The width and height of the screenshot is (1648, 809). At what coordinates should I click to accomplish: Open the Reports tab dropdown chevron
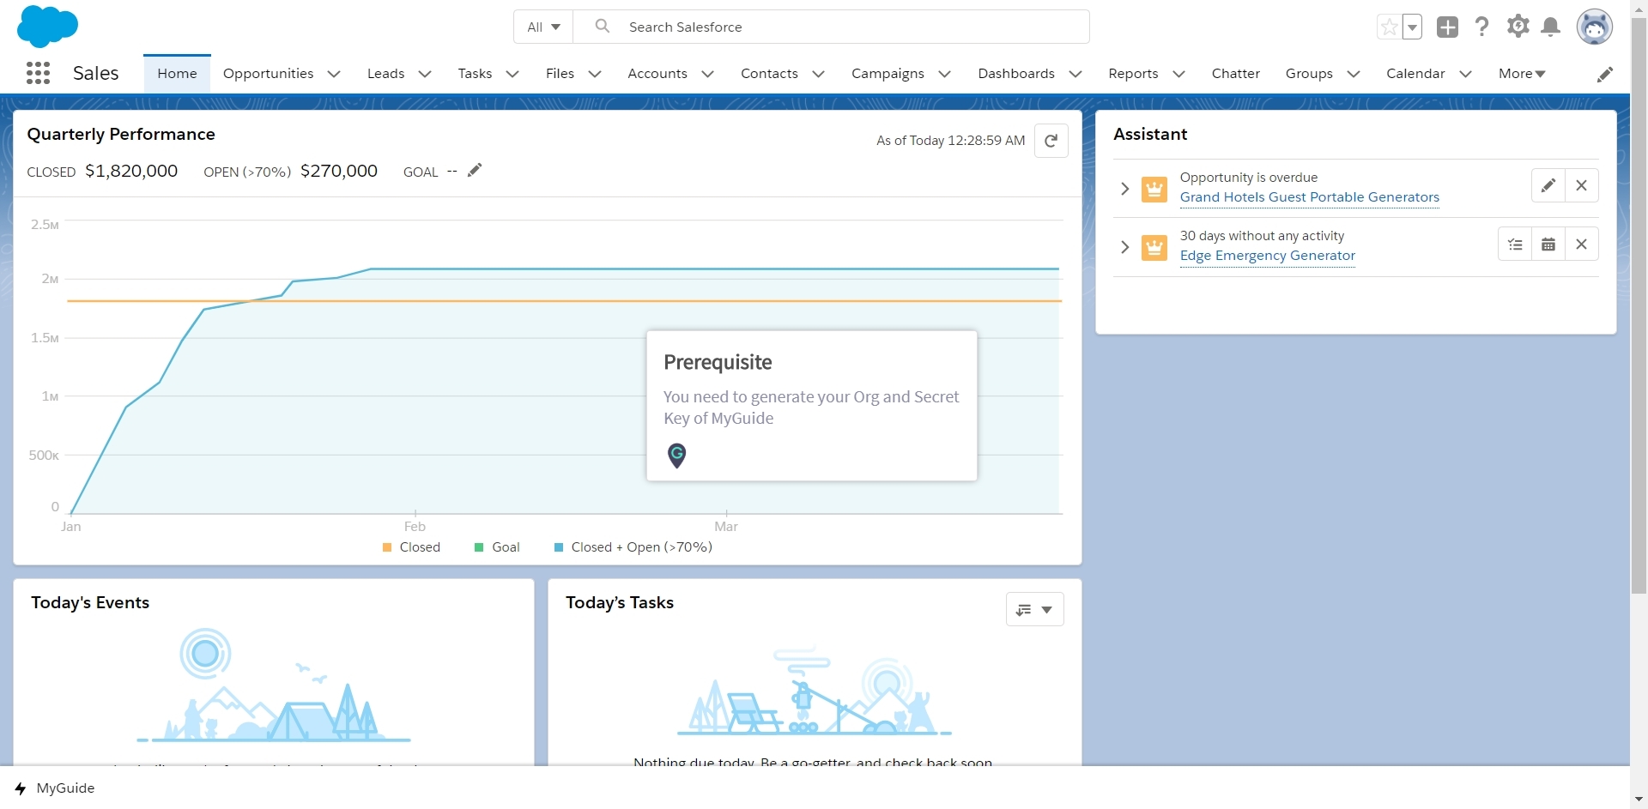(x=1178, y=74)
